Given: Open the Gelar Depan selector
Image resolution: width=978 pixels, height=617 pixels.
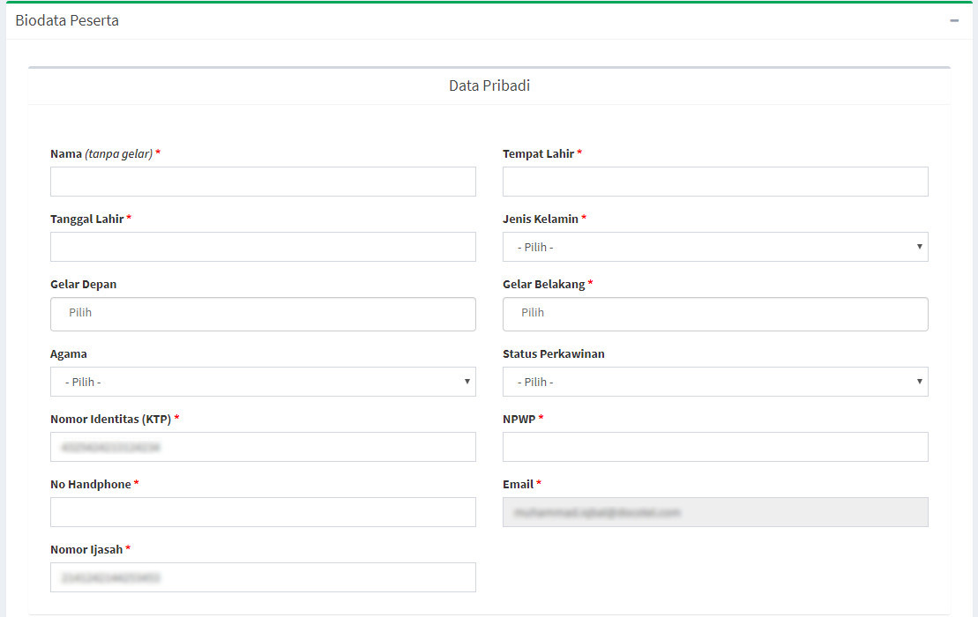Looking at the screenshot, I should tap(263, 313).
